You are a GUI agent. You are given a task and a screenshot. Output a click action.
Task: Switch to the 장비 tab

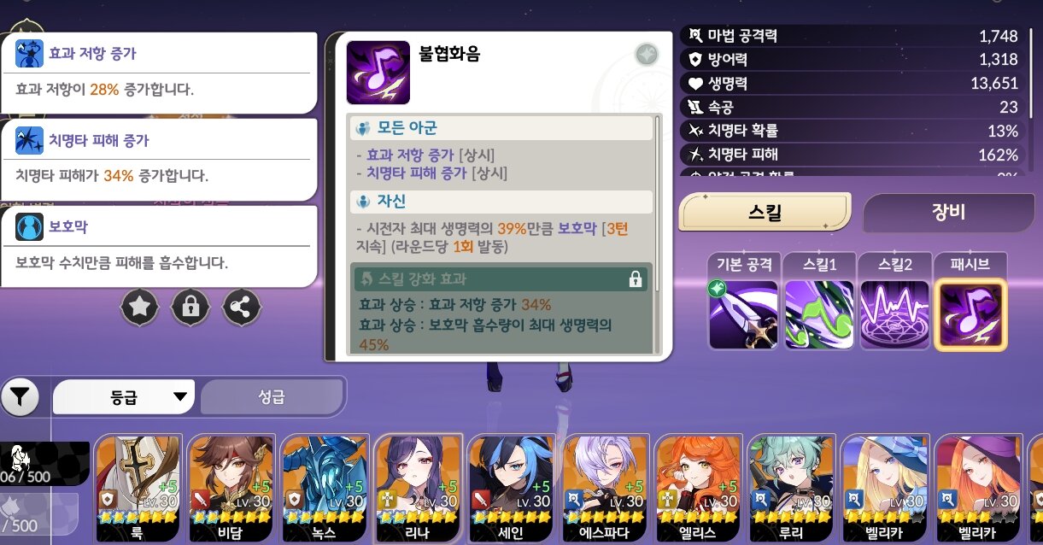point(951,212)
